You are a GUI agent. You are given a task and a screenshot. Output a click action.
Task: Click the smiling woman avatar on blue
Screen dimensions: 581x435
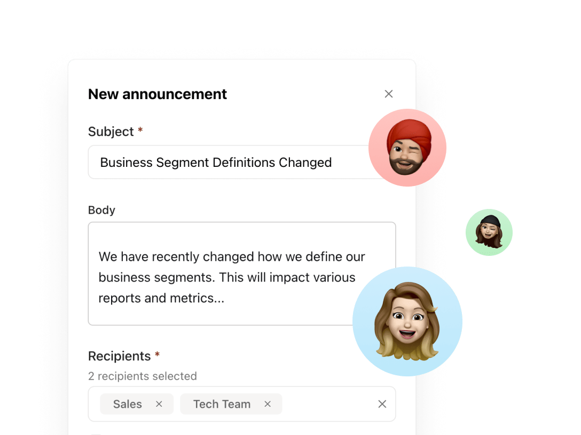407,321
